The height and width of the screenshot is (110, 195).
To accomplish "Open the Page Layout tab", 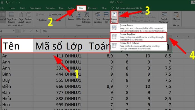I will point(35,8).
